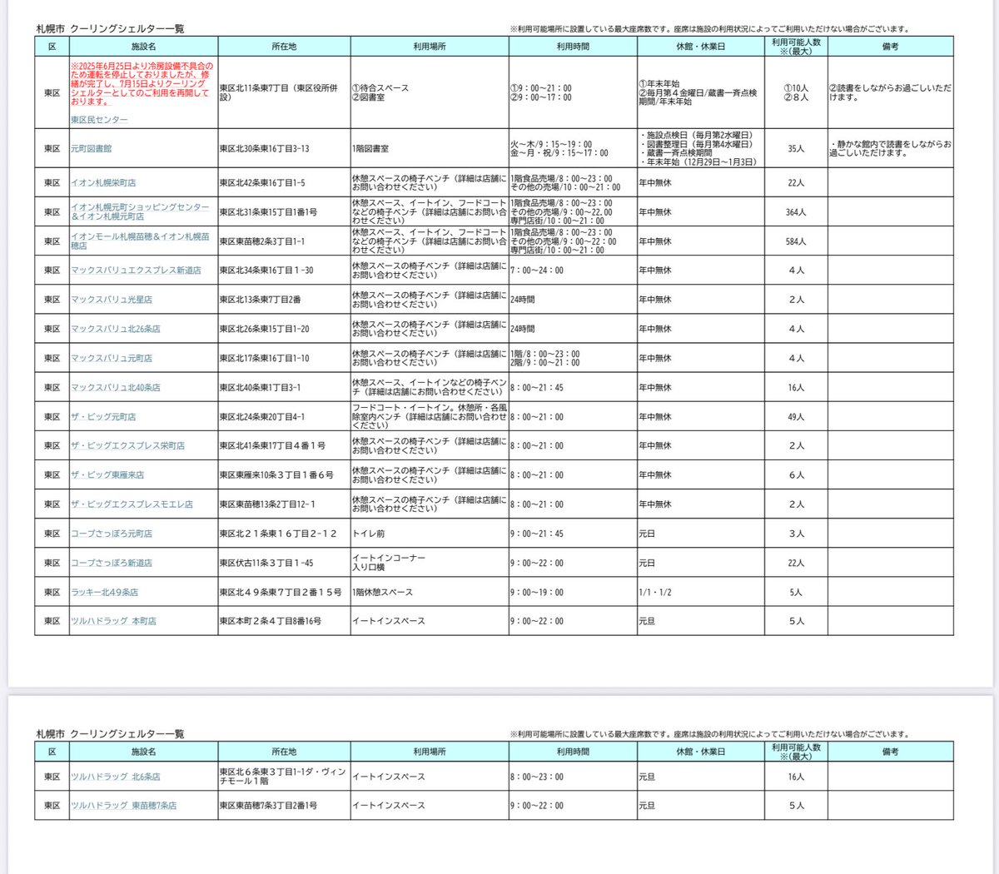Open the 東区民センター facility link
This screenshot has height=874, width=999.
99,120
